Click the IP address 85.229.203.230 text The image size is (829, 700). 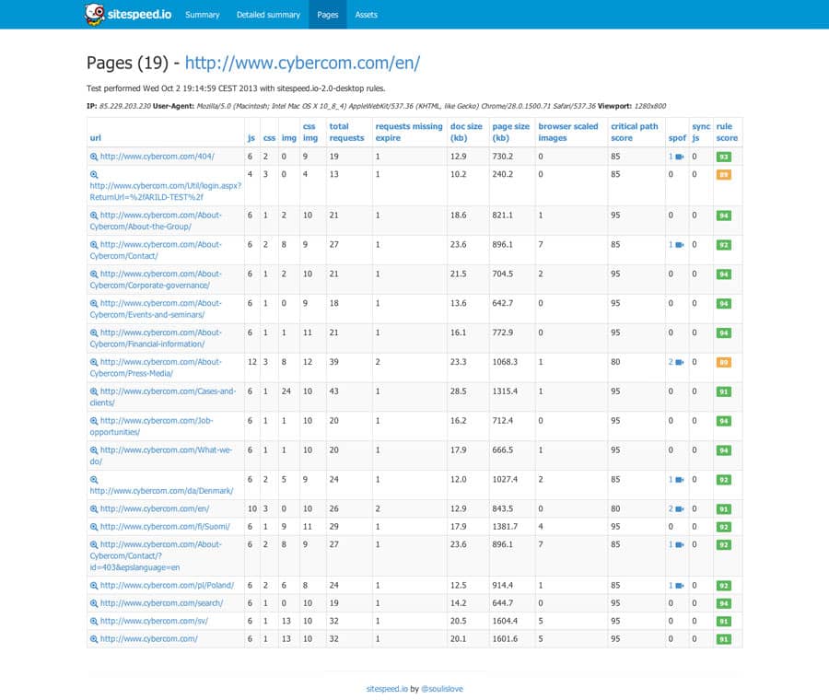coord(124,106)
